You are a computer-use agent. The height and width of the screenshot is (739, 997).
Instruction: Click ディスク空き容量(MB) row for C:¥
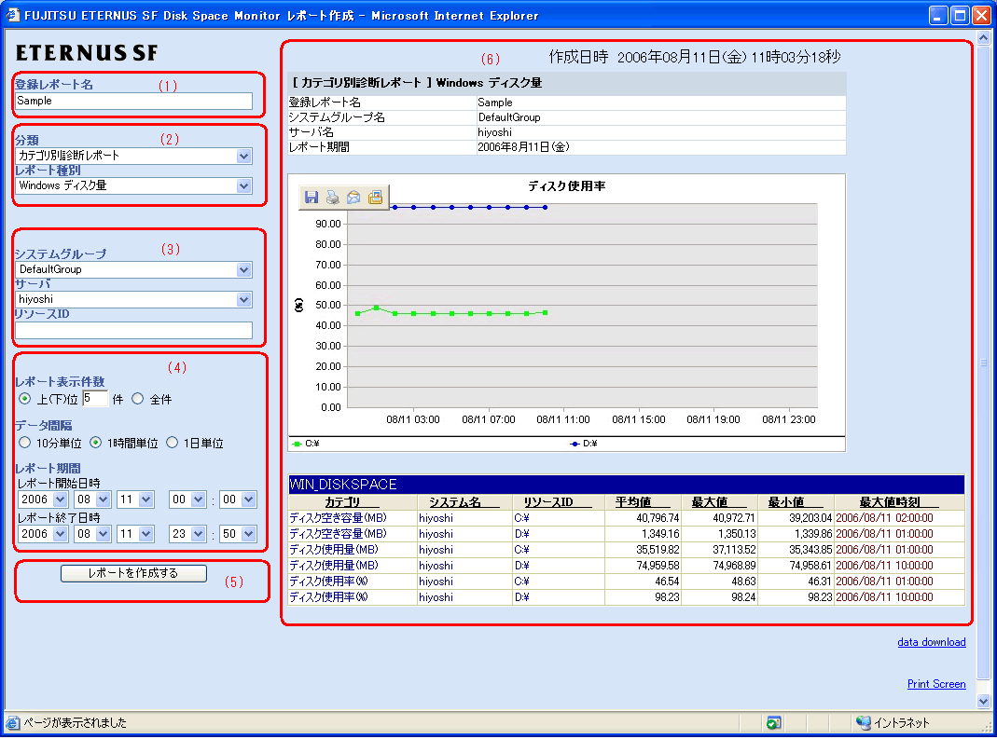point(627,518)
